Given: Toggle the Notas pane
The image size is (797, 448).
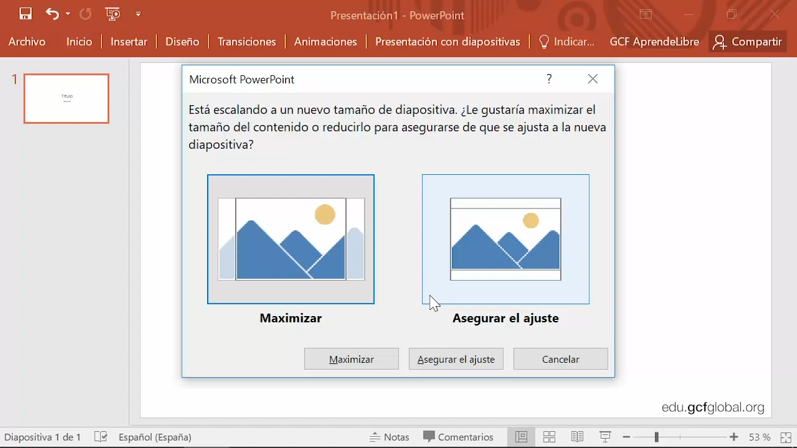Looking at the screenshot, I should coord(390,437).
